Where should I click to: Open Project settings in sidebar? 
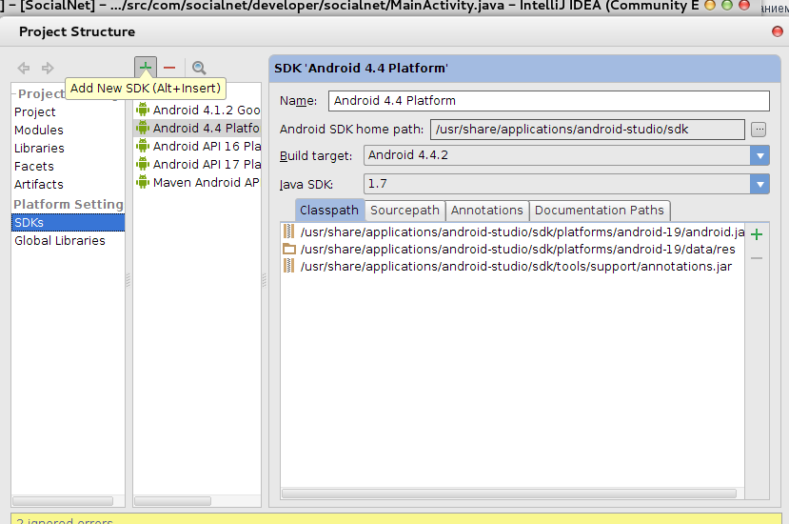(34, 111)
